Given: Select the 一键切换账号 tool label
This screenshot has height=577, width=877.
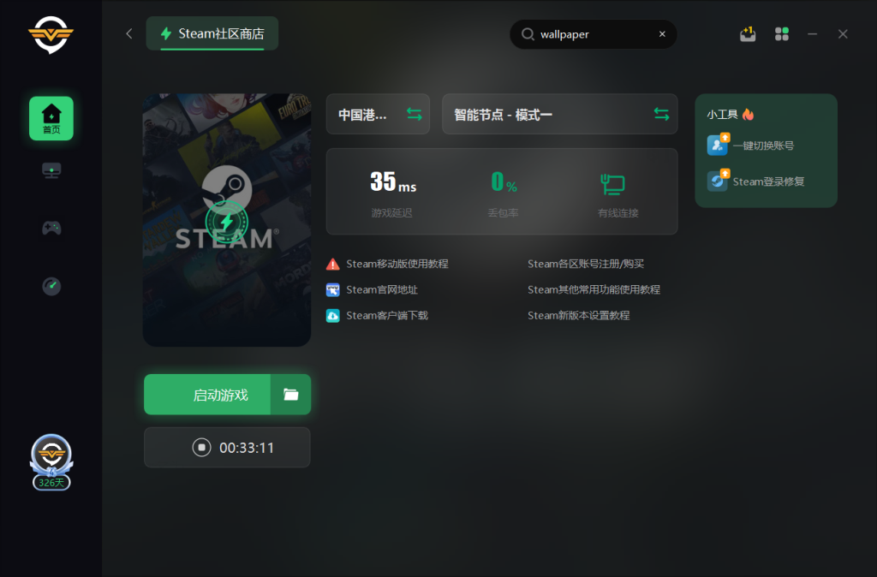Looking at the screenshot, I should point(763,146).
